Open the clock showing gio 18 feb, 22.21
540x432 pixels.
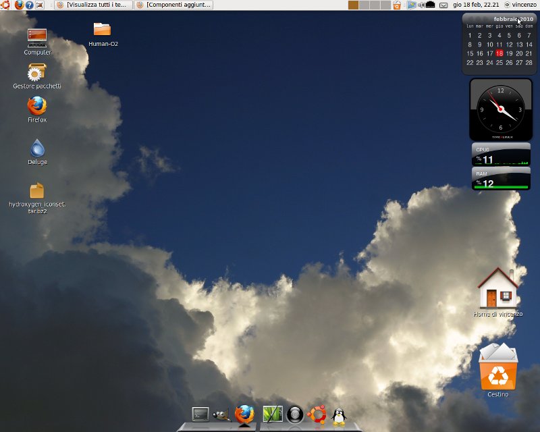coord(476,5)
